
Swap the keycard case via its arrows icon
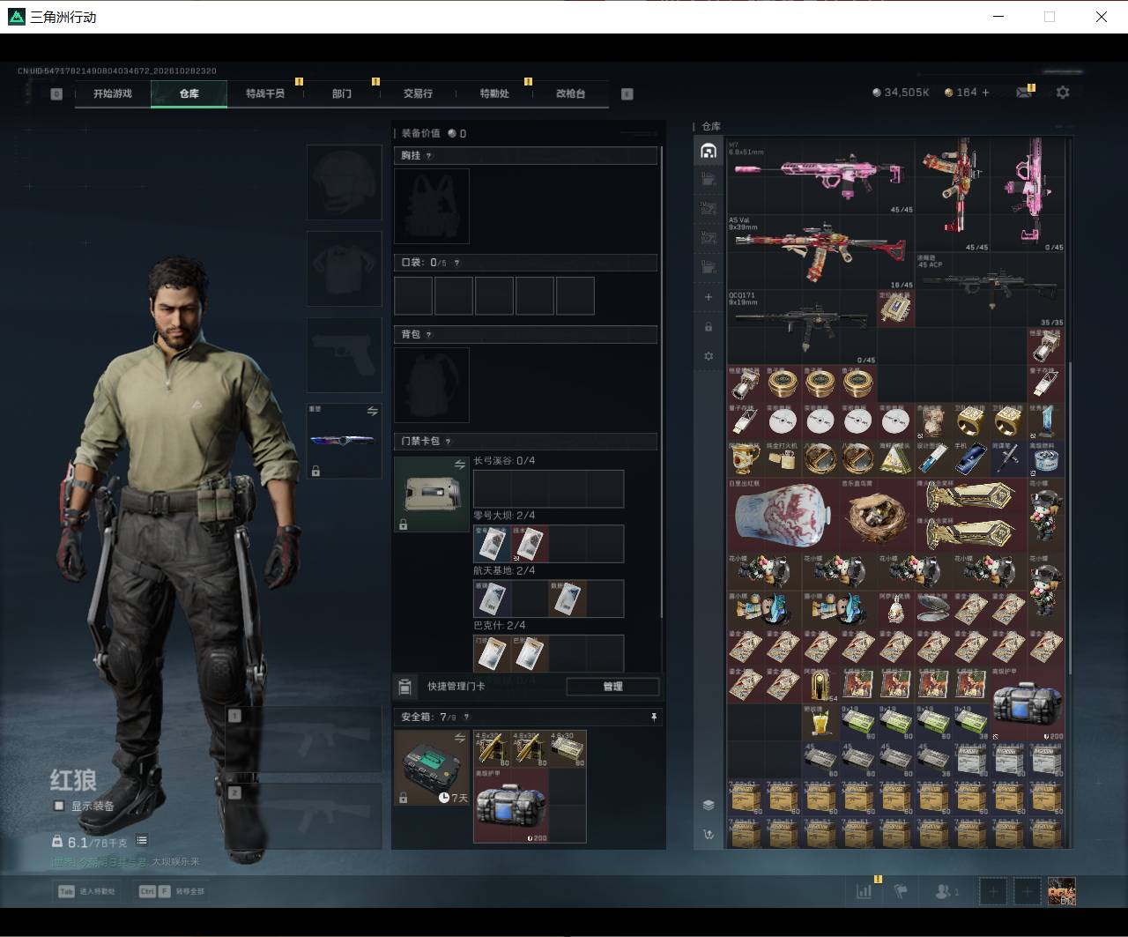click(x=459, y=465)
